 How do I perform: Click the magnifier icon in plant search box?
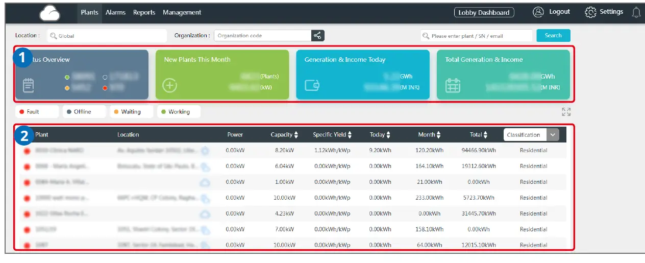click(x=426, y=36)
